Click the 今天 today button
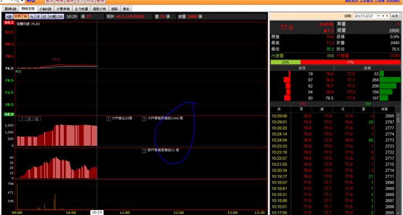The height and width of the screenshot is (215, 403). [x=395, y=16]
